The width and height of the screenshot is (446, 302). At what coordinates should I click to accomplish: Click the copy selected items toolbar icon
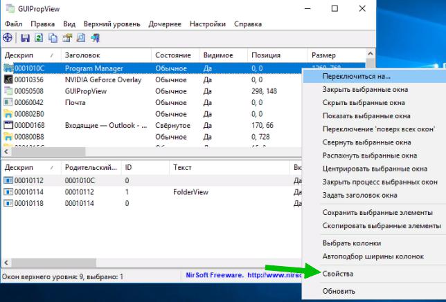[x=53, y=38]
